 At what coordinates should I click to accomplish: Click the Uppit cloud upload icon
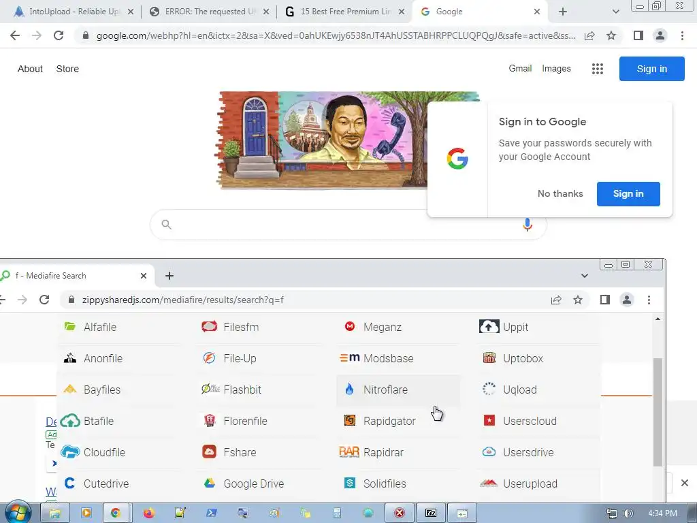point(489,326)
